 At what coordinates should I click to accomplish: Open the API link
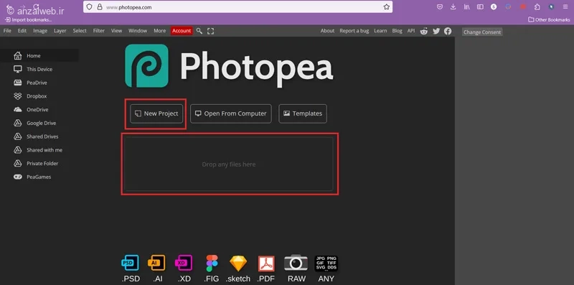411,31
